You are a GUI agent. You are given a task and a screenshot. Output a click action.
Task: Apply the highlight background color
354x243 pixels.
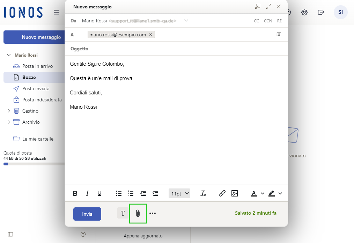[272, 193]
